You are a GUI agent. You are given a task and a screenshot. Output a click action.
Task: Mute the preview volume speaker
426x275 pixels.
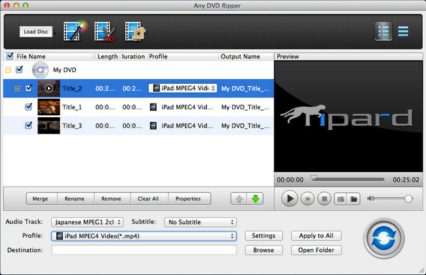(x=370, y=198)
